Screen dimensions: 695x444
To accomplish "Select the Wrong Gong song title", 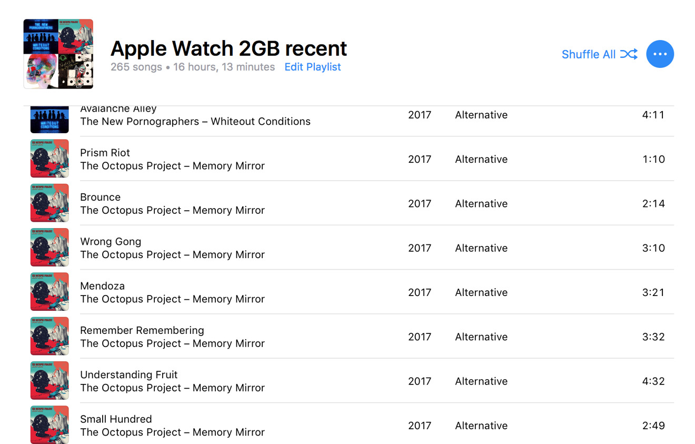I will tap(111, 242).
